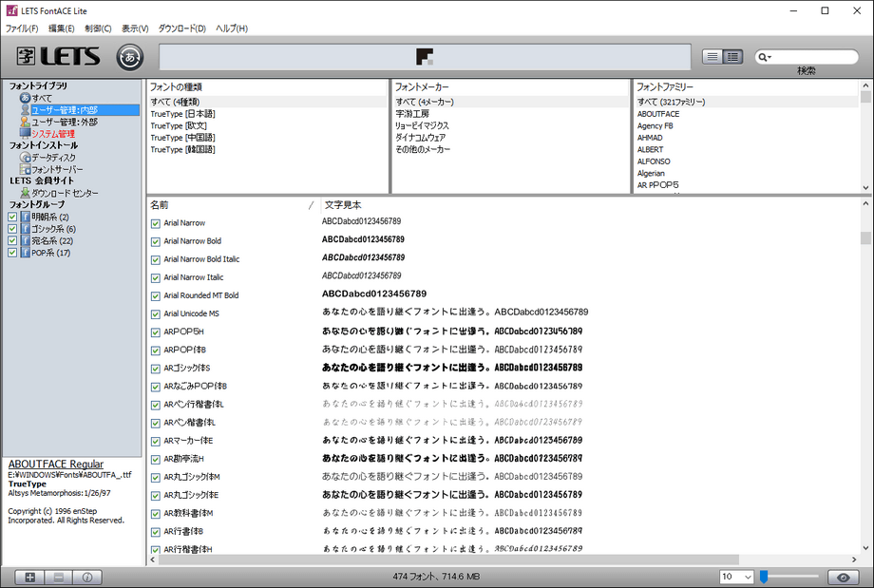Screen dimensions: 874x588
Task: Click right arrow of horizontal scrollbar
Action: click(x=854, y=560)
